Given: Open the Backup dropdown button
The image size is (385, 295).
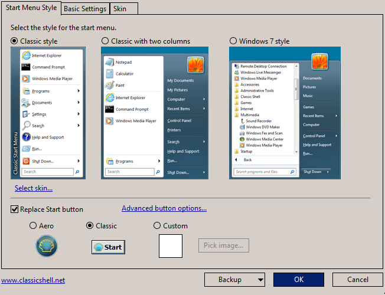Looking at the screenshot, I should (x=234, y=280).
